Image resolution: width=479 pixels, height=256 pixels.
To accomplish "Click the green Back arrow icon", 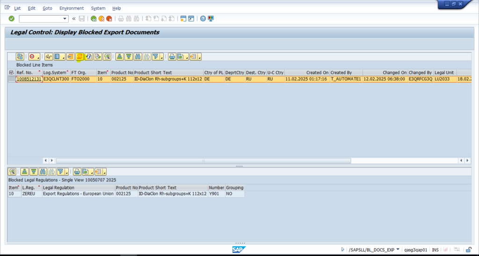I will coord(94,19).
